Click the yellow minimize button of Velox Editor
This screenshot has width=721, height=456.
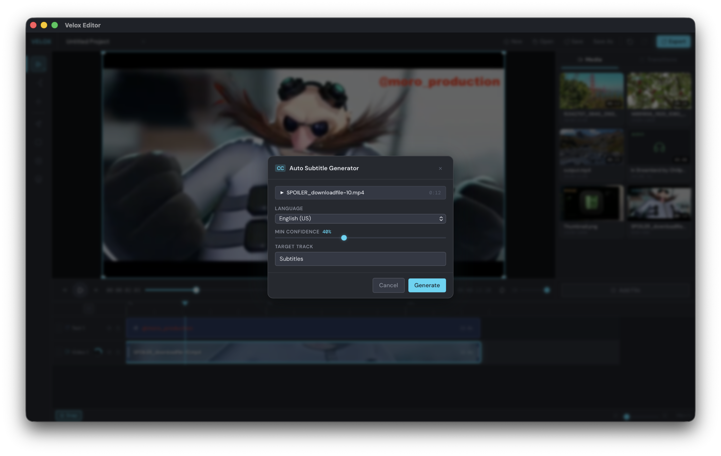[44, 25]
